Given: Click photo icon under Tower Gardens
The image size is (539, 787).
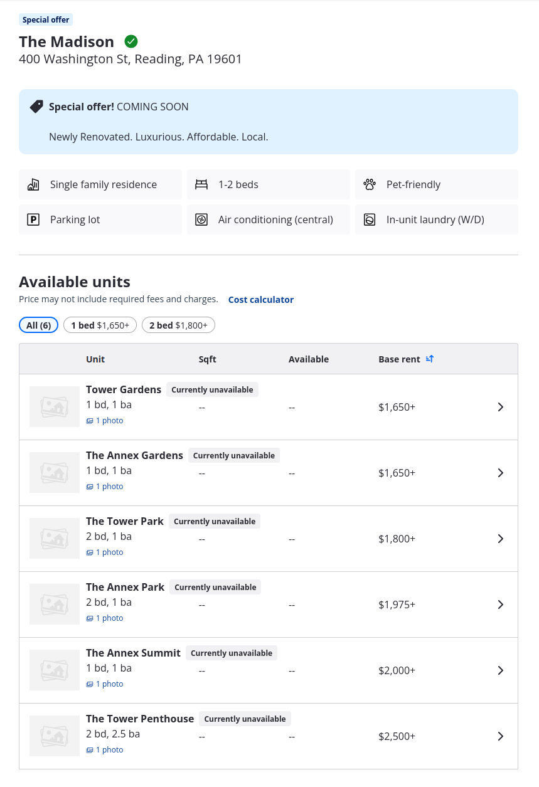Looking at the screenshot, I should 90,421.
